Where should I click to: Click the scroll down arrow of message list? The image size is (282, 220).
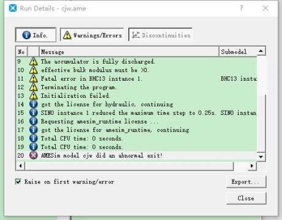tap(261, 157)
